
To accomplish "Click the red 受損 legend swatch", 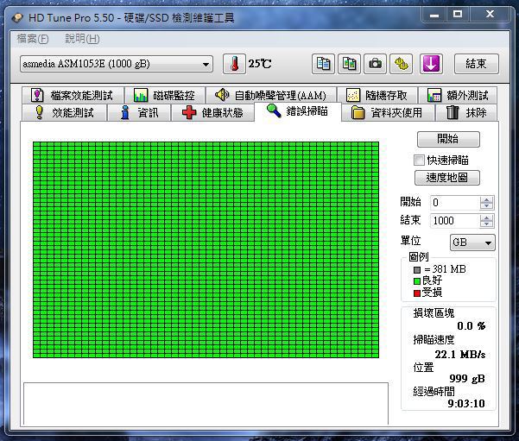I will [417, 293].
